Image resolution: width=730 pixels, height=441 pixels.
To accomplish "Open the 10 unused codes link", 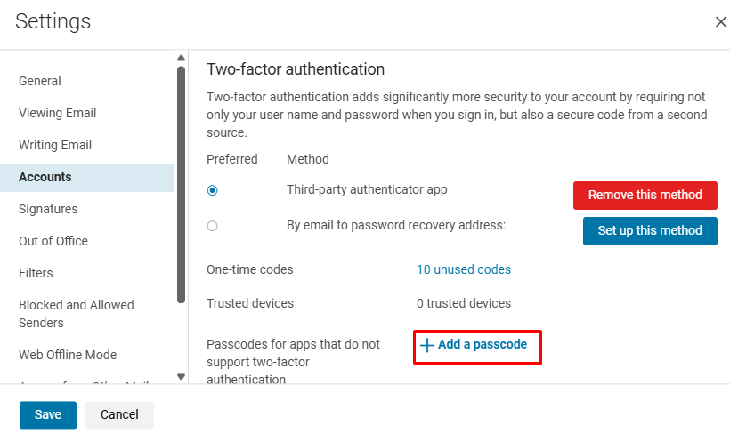I will click(464, 269).
